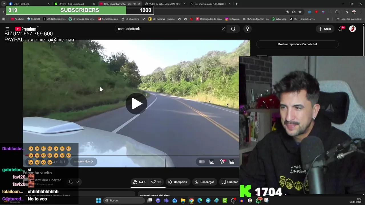The width and height of the screenshot is (365, 205).
Task: Open the Crear menu
Action: click(x=325, y=29)
